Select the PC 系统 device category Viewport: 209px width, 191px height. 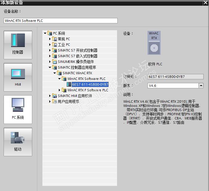18,110
